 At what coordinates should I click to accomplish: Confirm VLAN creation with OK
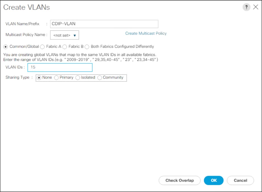[x=213, y=180]
